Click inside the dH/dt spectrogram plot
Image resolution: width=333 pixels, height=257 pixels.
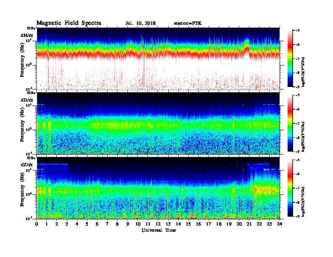pos(158,59)
